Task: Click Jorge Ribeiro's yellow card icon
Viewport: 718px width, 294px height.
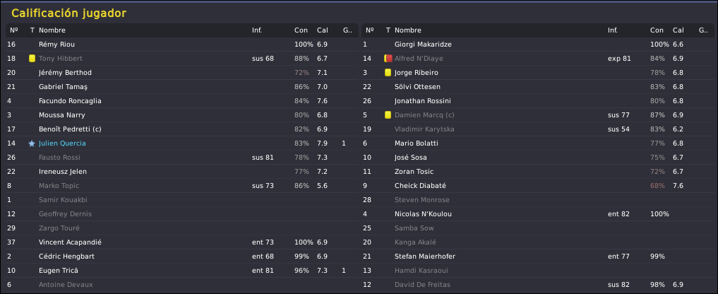Action: [388, 73]
